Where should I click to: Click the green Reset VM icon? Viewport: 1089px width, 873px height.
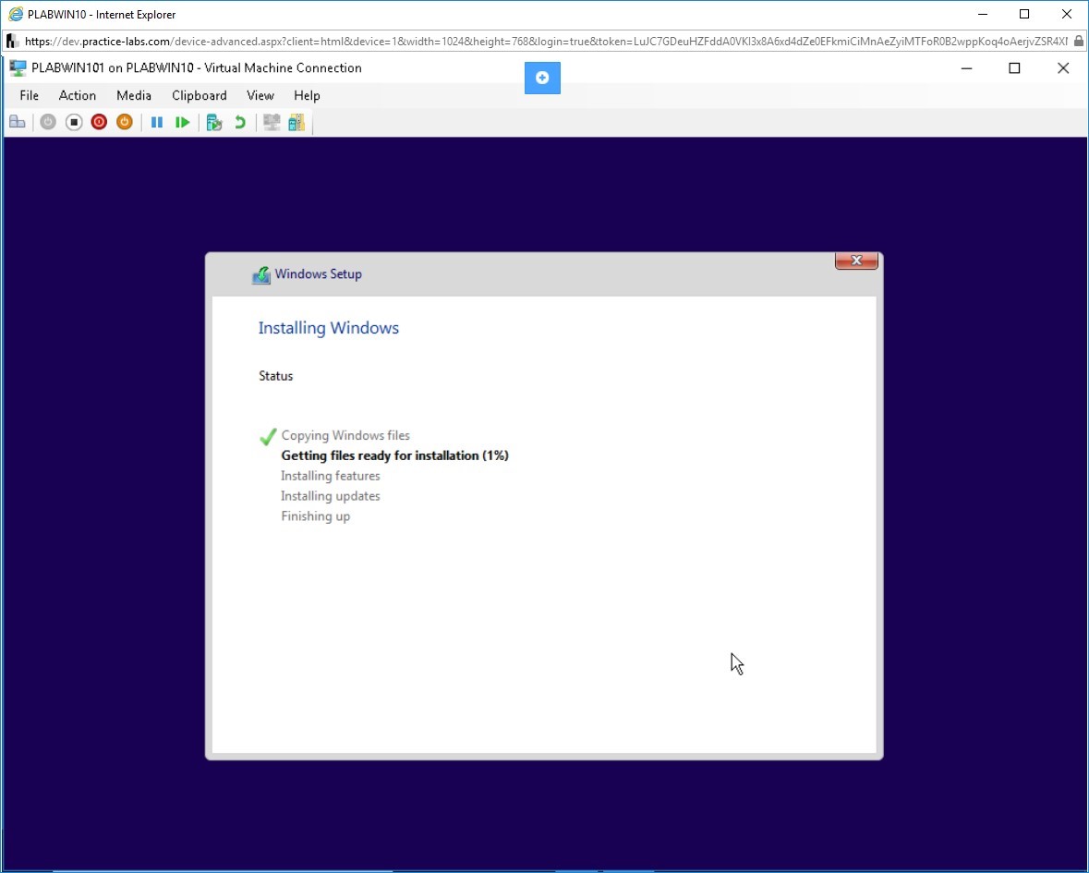(x=183, y=122)
